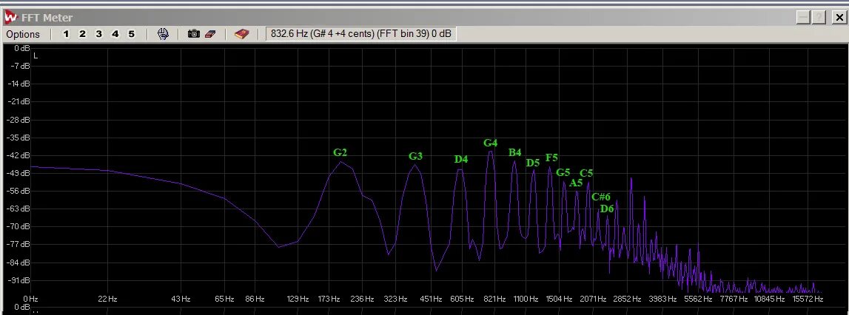Click the FFT Meter title help button
Viewport: 849px width, 315px height.
819,18
